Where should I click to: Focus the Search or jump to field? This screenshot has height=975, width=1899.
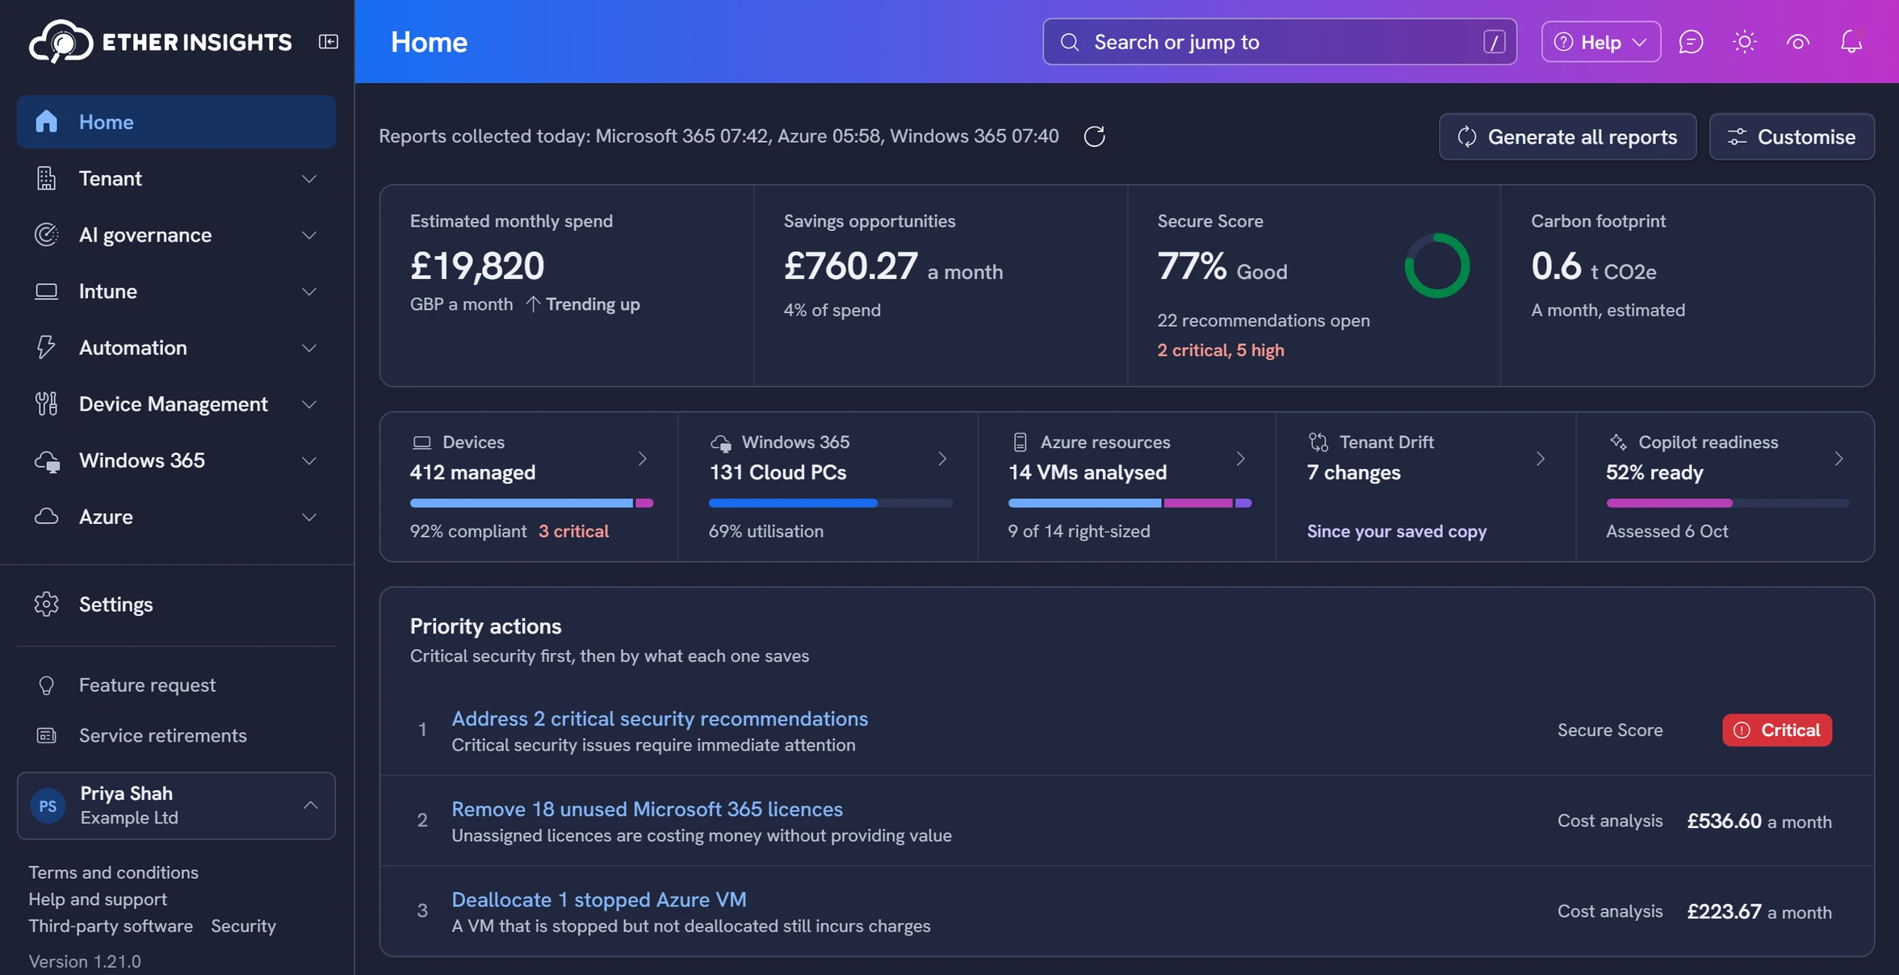click(1279, 41)
